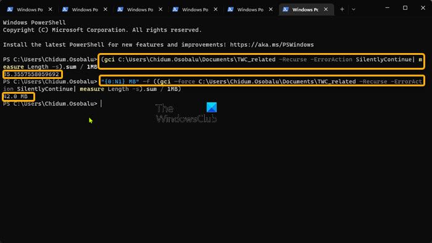This screenshot has height=243, width=432.
Task: Click the '(gci C:\Users' first command line
Action: tap(262, 59)
